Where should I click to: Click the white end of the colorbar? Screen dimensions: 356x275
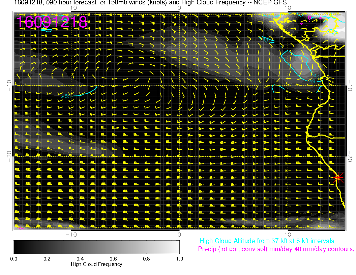177,247
